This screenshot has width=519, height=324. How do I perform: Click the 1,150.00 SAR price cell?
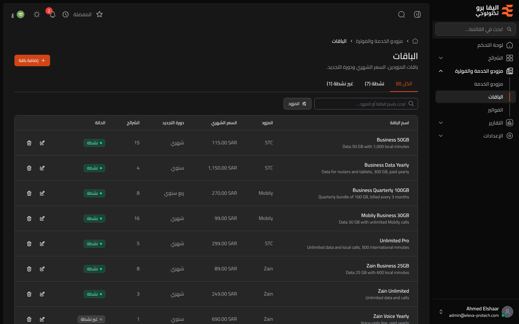pos(222,168)
